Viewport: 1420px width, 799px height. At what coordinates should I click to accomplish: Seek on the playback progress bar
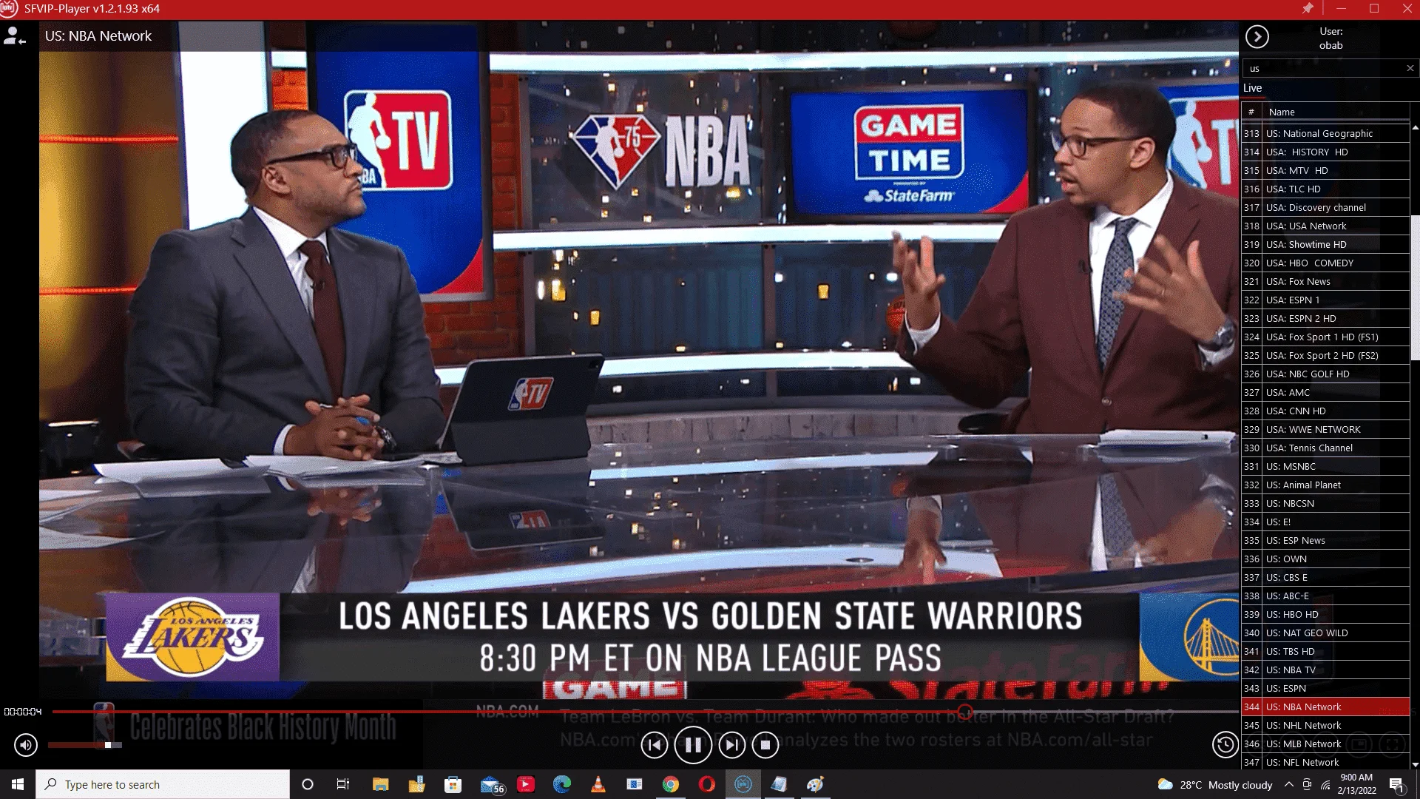tap(645, 712)
